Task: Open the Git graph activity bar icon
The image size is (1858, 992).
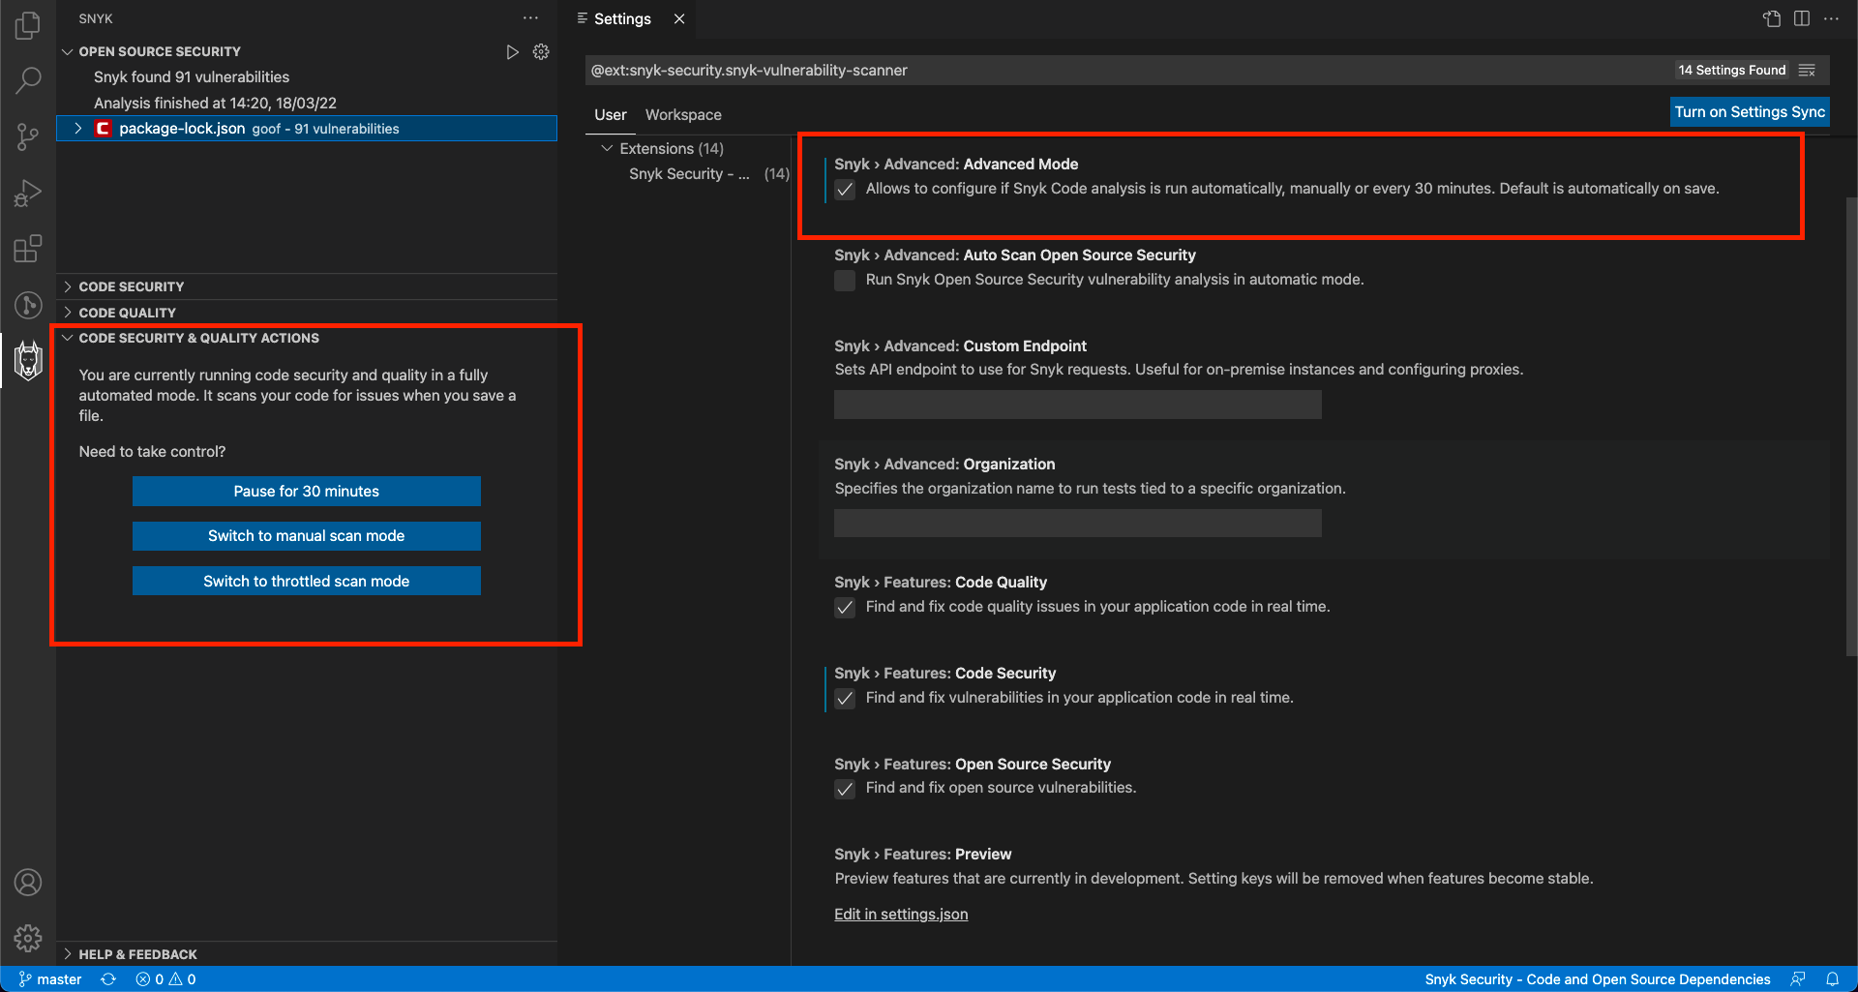Action: pos(28,305)
